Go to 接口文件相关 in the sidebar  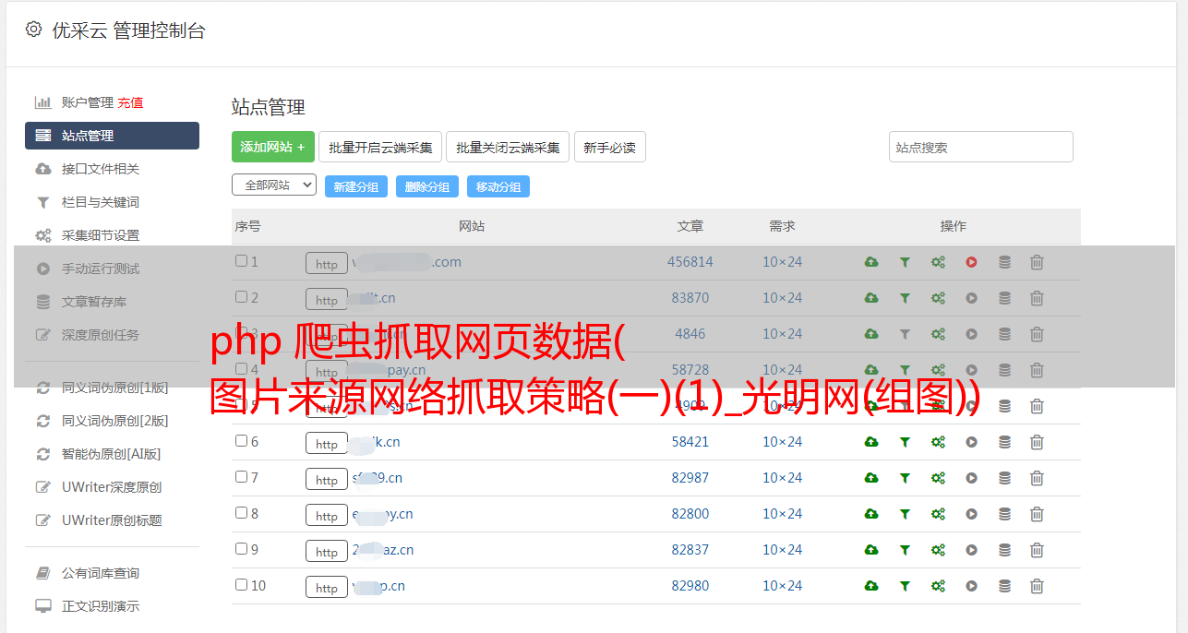click(x=101, y=169)
